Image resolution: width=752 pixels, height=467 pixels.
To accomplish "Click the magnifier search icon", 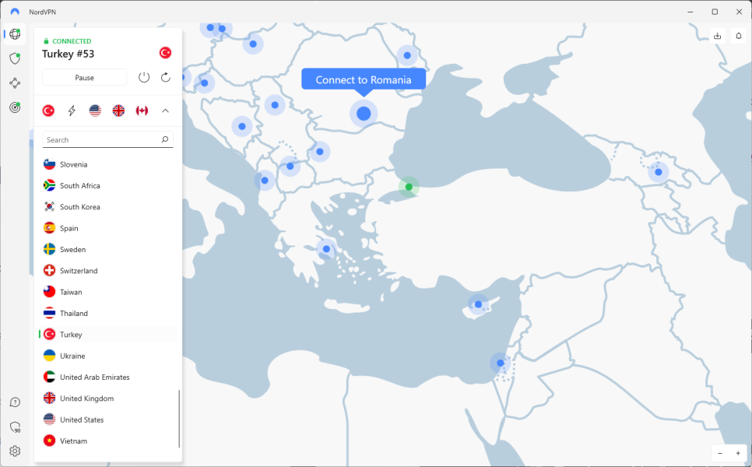I will [165, 139].
